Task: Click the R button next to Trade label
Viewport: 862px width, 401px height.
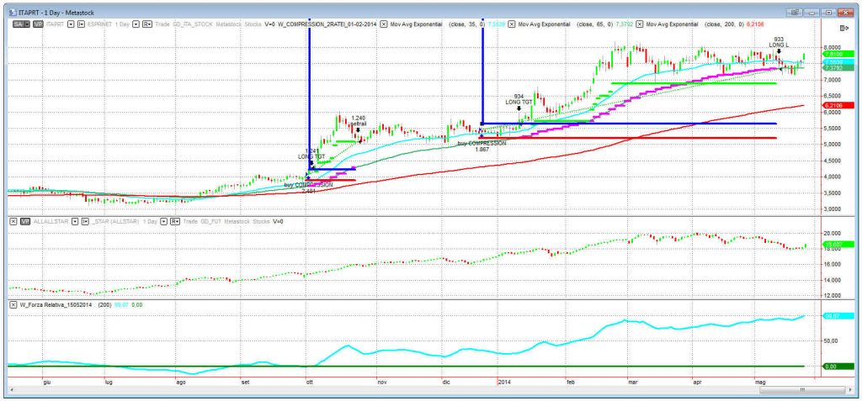Action: click(x=147, y=24)
